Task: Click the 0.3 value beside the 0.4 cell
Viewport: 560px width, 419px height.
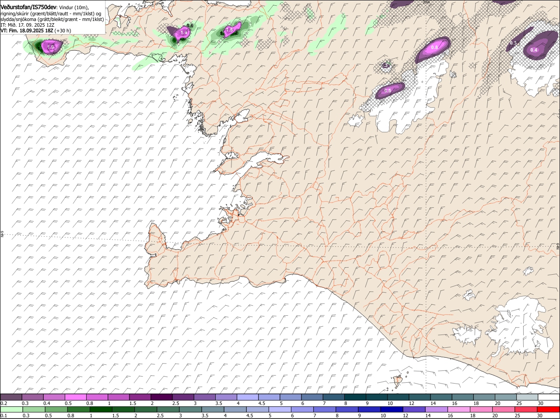Action: coord(513,42)
